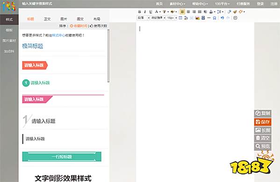Select the 图片素材 sidebar tab

pyautogui.click(x=9, y=40)
